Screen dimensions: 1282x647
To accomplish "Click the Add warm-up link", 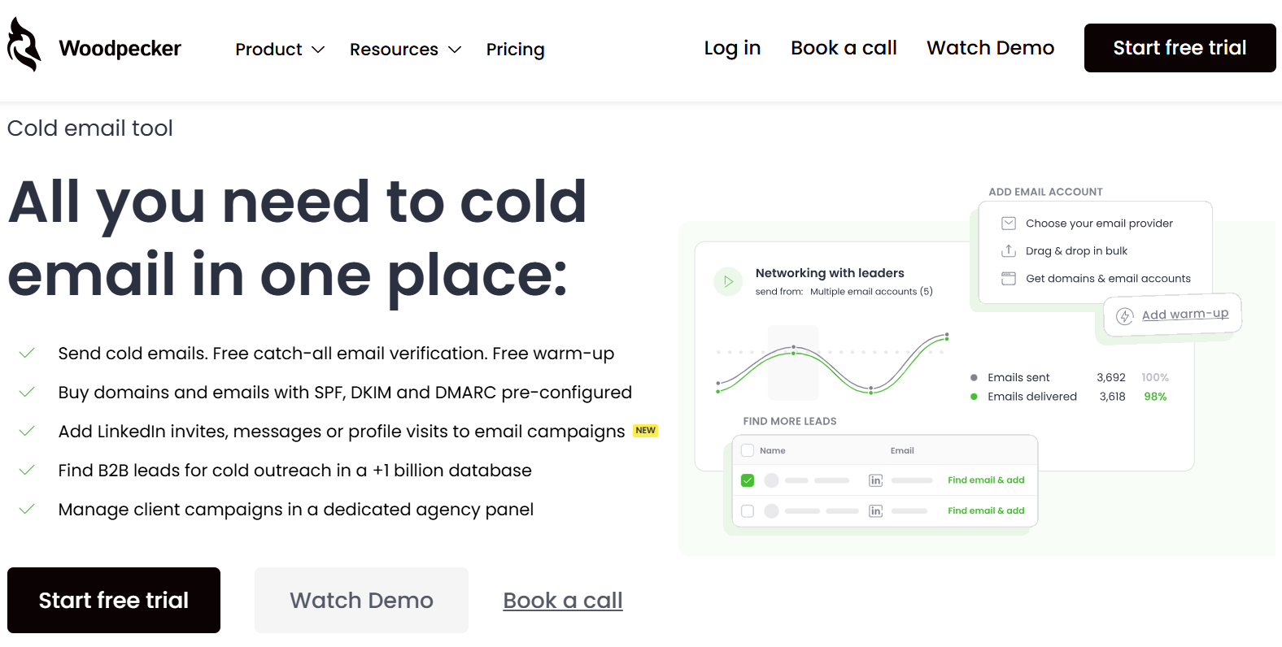I will click(x=1185, y=314).
